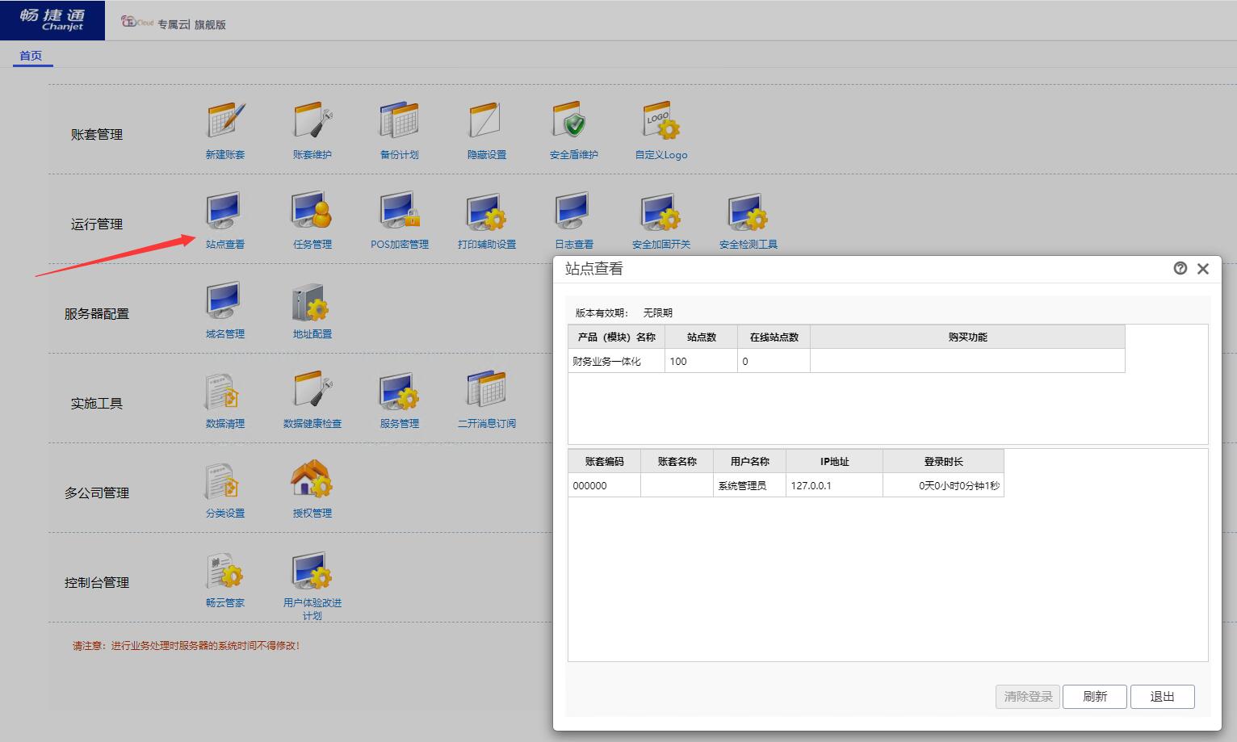This screenshot has height=742, width=1237.
Task: Open 地址配置 server icon
Action: [312, 300]
